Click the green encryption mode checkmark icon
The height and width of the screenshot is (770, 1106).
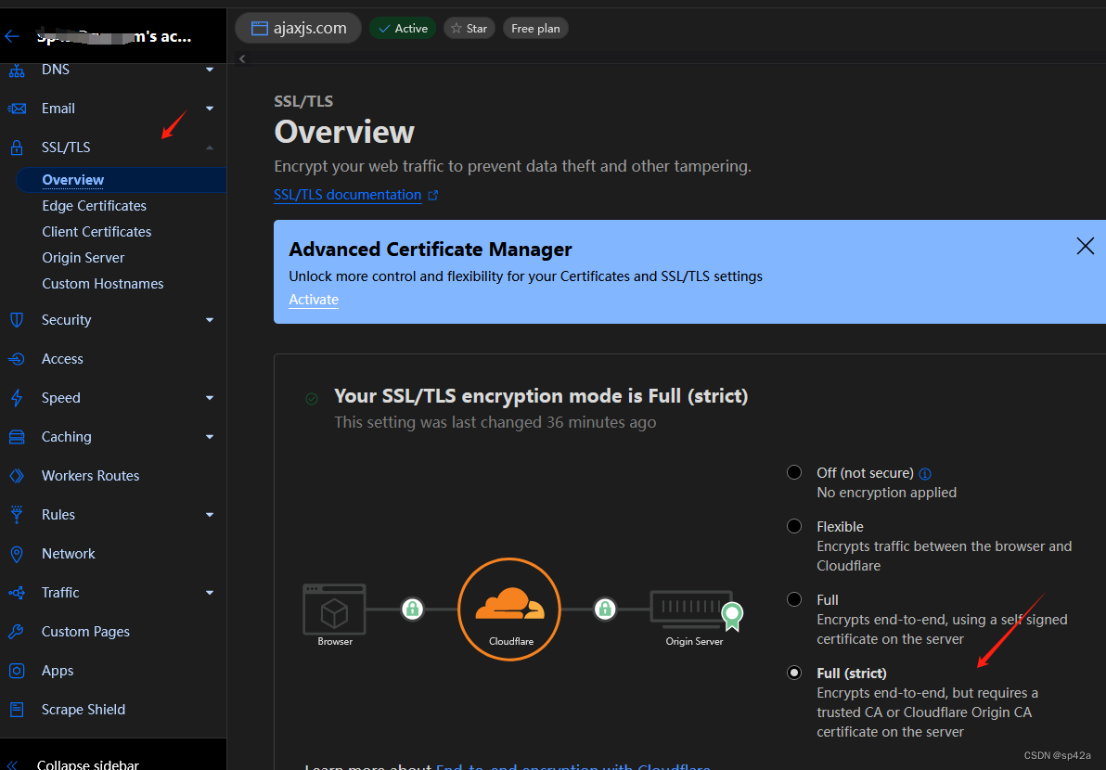pos(311,398)
